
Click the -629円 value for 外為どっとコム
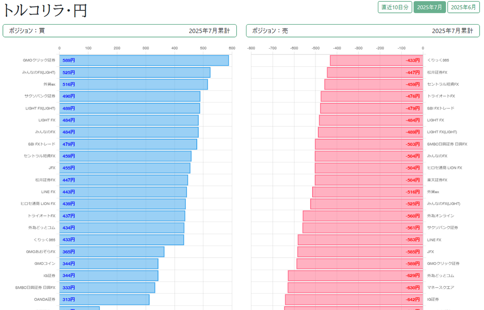coord(413,275)
